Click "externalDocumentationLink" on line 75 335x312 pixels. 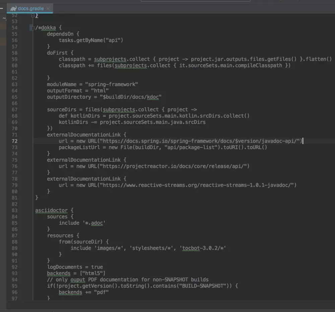point(84,160)
